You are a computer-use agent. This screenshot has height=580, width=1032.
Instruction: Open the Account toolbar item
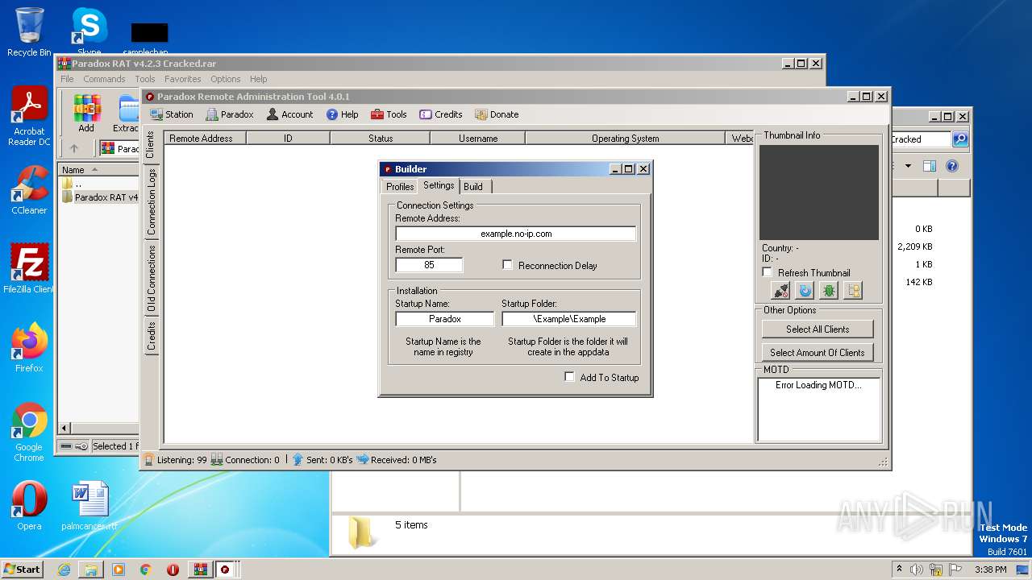pos(289,114)
